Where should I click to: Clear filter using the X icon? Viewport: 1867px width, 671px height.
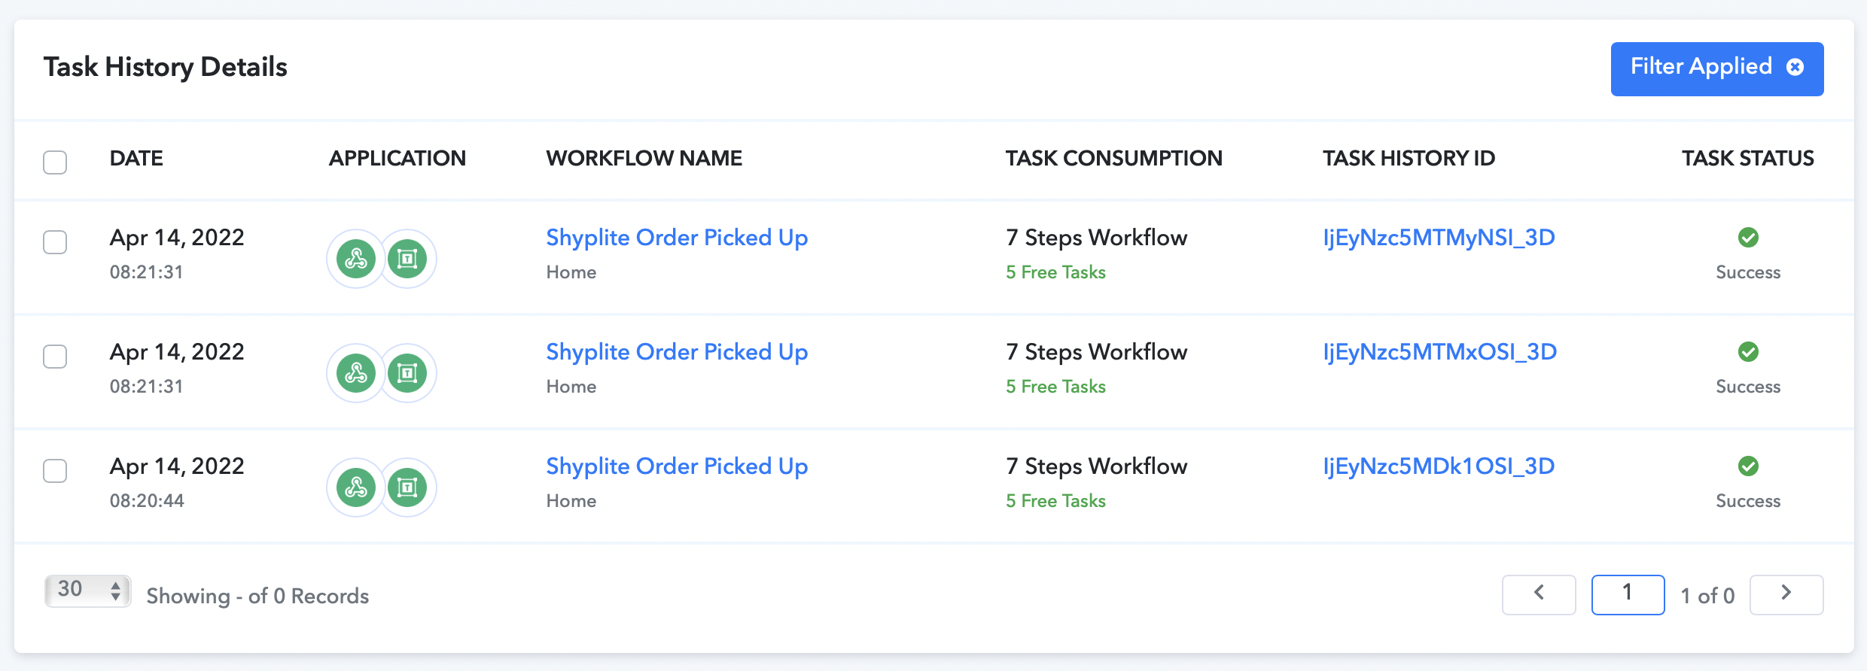coord(1795,67)
